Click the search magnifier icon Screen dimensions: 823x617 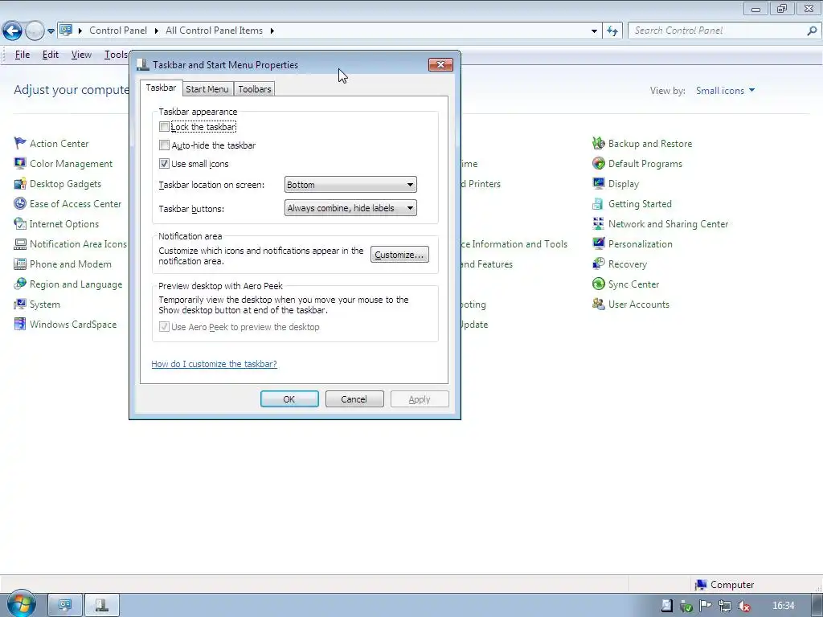tap(812, 31)
